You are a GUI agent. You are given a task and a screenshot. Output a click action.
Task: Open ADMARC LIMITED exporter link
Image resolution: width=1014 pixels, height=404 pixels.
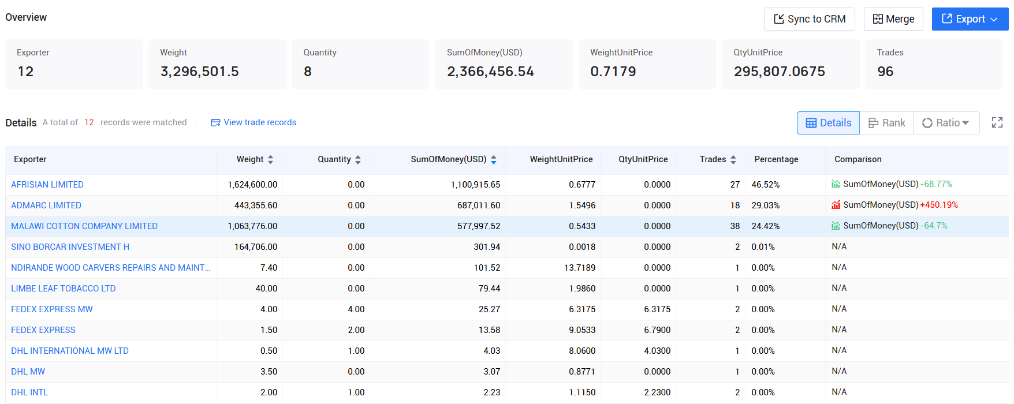46,205
